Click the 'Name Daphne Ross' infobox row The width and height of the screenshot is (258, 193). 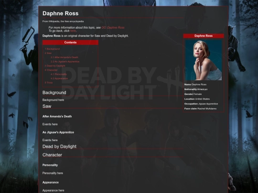pos(195,84)
